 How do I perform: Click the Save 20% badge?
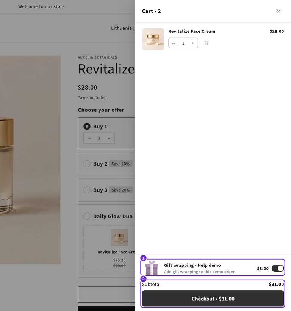pyautogui.click(x=120, y=190)
